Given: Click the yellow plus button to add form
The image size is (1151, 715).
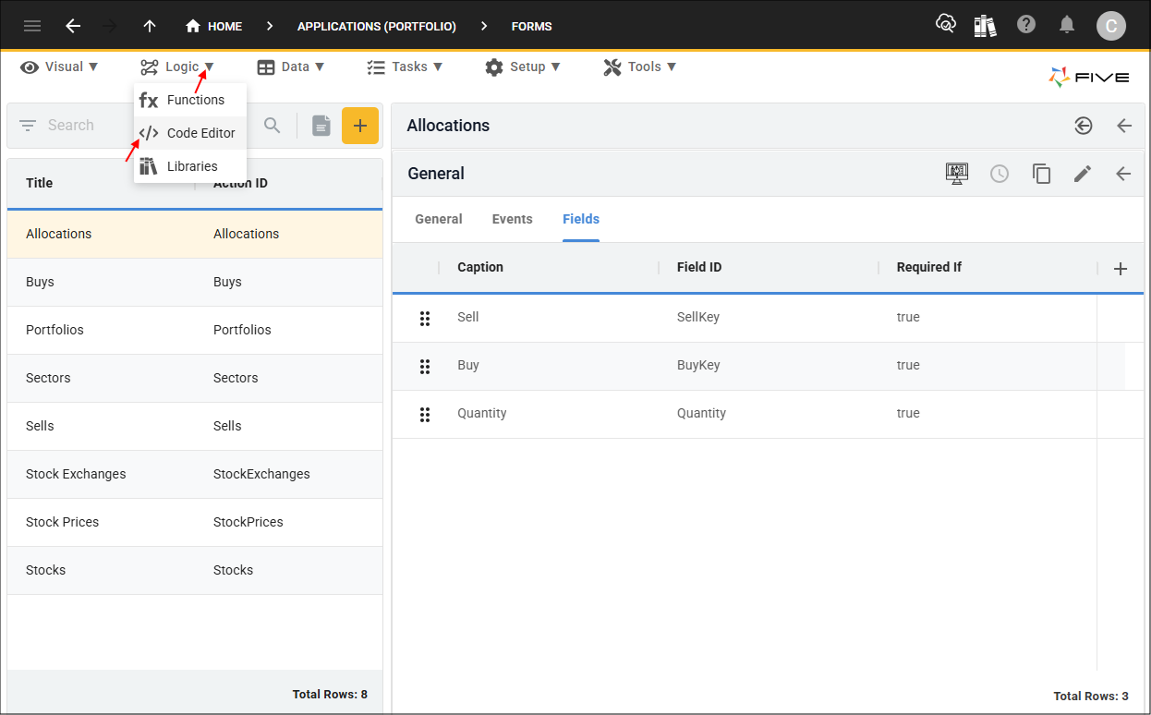Looking at the screenshot, I should (x=360, y=125).
